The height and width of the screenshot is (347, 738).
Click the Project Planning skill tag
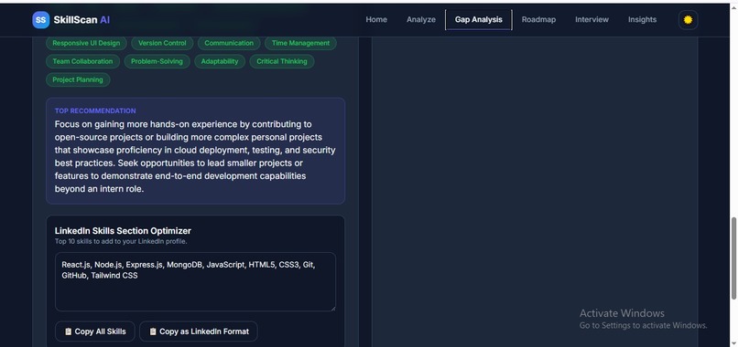78,79
